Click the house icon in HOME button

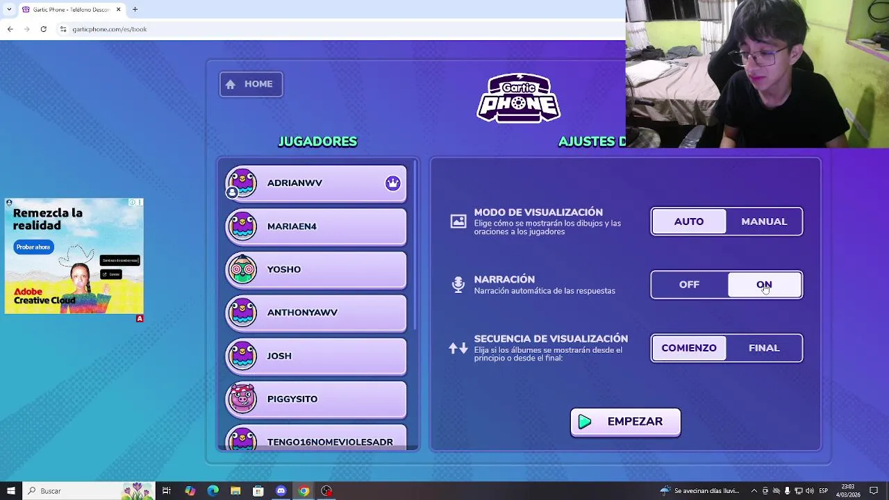coord(231,84)
